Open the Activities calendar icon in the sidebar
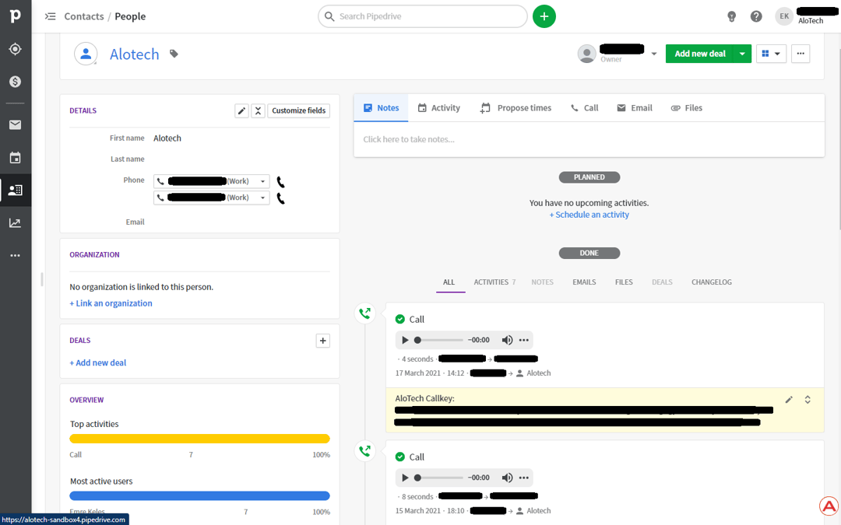This screenshot has width=841, height=525. point(16,158)
